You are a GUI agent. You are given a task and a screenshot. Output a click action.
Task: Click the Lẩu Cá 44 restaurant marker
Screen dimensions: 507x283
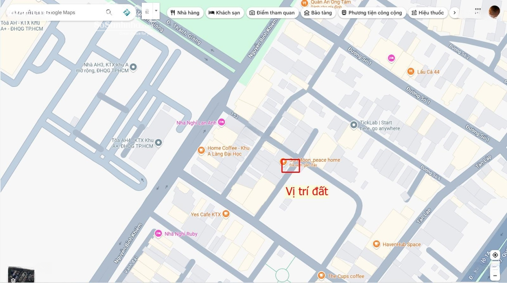(x=411, y=71)
